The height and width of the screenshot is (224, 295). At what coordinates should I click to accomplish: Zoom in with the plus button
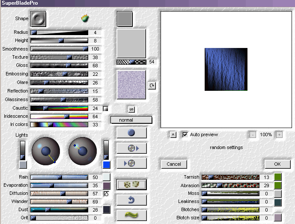coord(279,134)
